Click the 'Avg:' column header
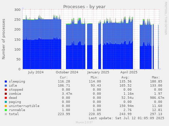This screenshot has width=169, height=126. coord(125,77)
